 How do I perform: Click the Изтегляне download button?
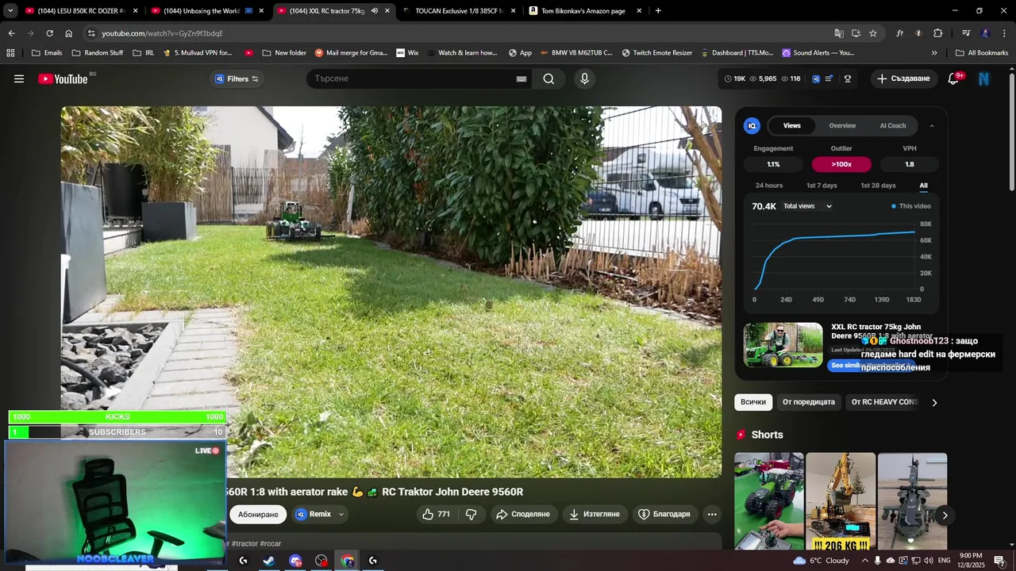(595, 514)
